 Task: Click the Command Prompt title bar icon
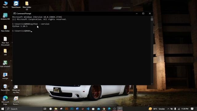(14, 14)
